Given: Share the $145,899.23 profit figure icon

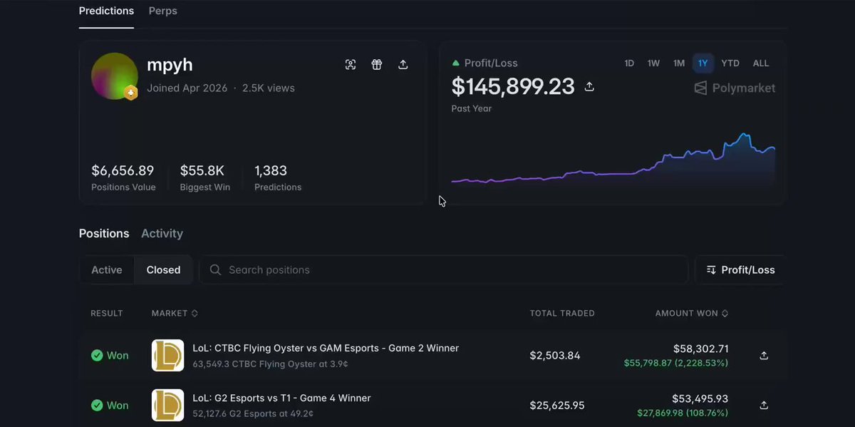Looking at the screenshot, I should pyautogui.click(x=589, y=86).
